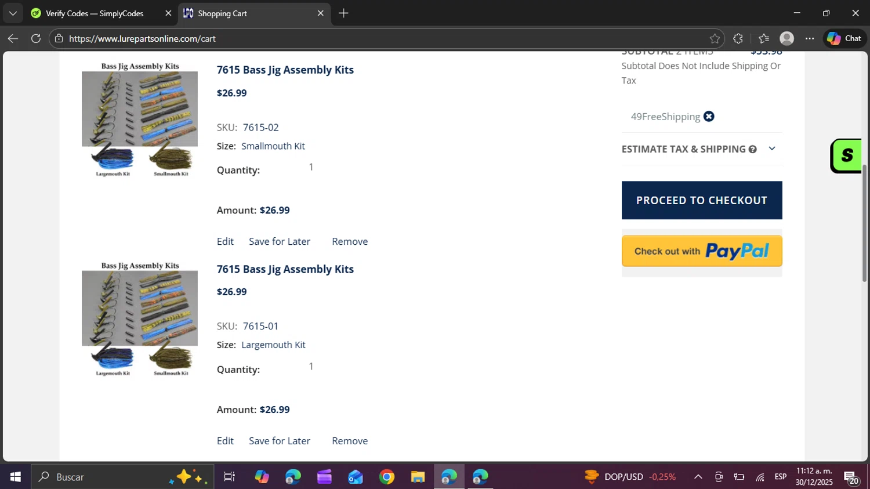Screen dimensions: 870x489
Task: Remove the Largemouth Kit from cart
Action: [x=350, y=441]
